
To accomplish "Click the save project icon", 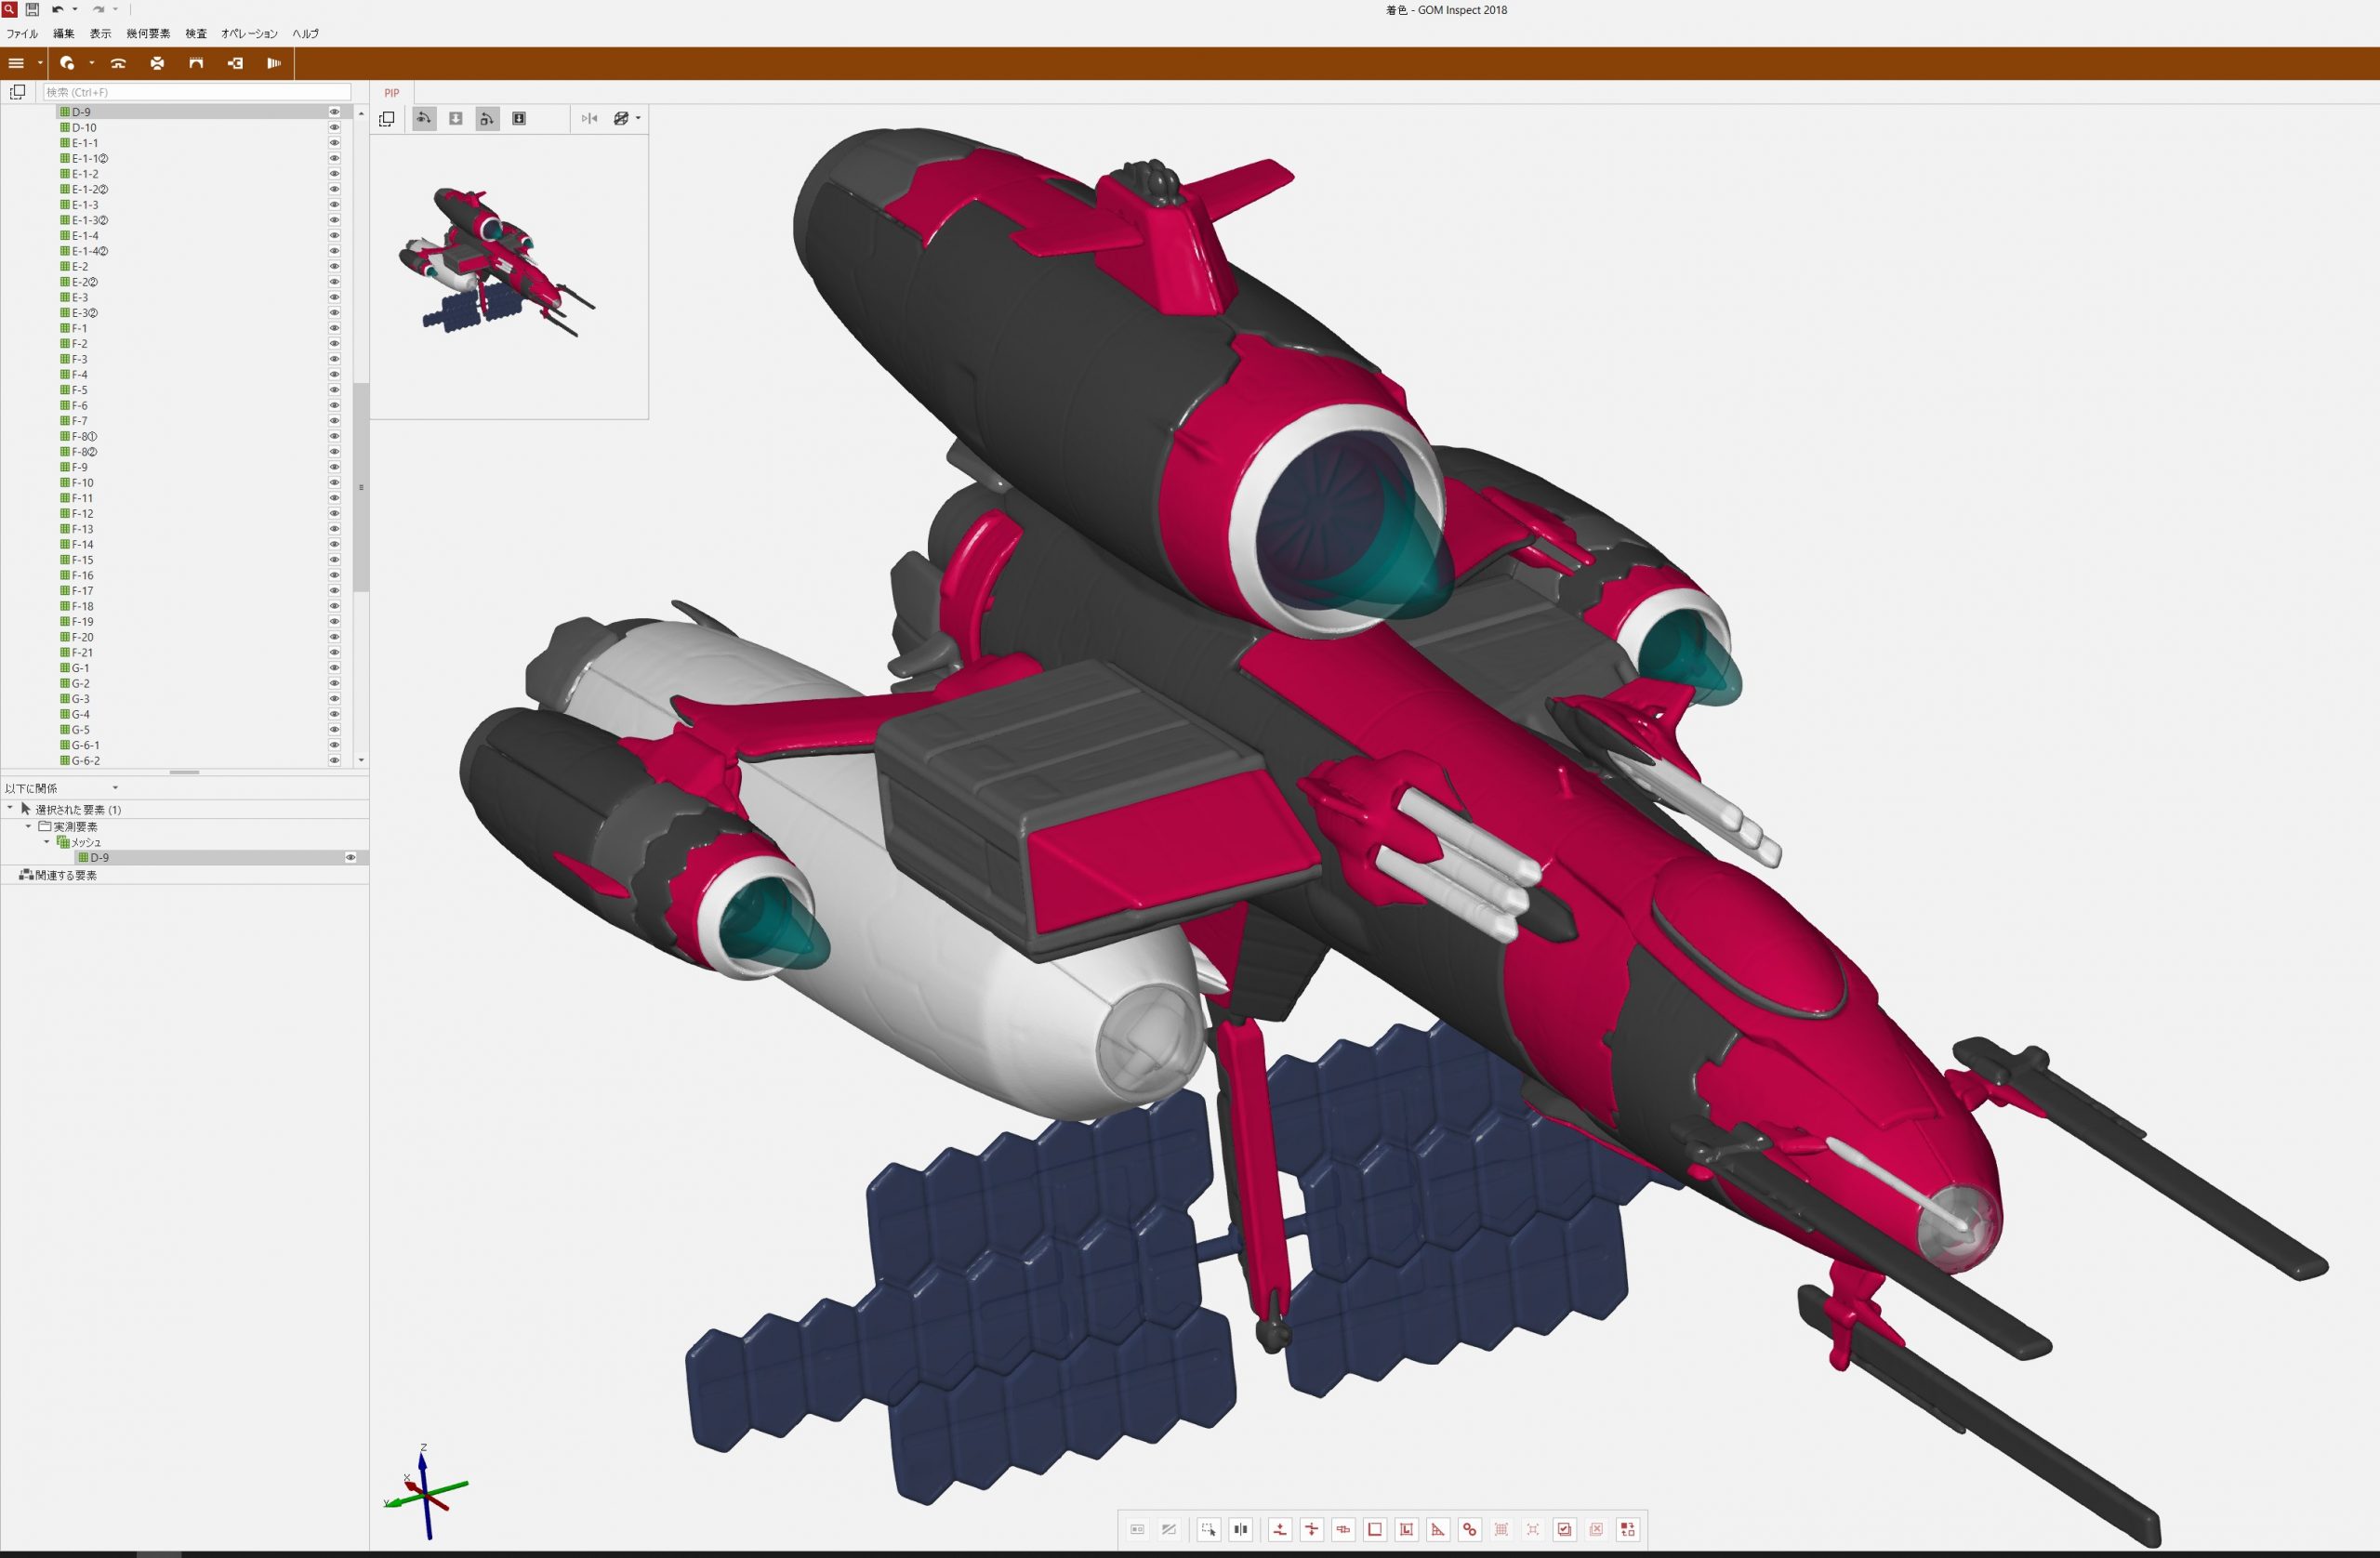I will click(x=32, y=9).
